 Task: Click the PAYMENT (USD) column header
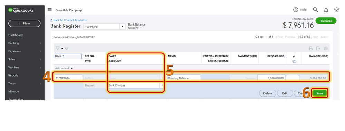point(247,56)
